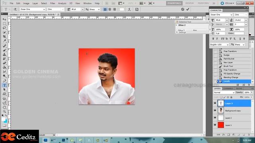
Task: Select the Brush tool in toolbox
Action: coord(4,50)
